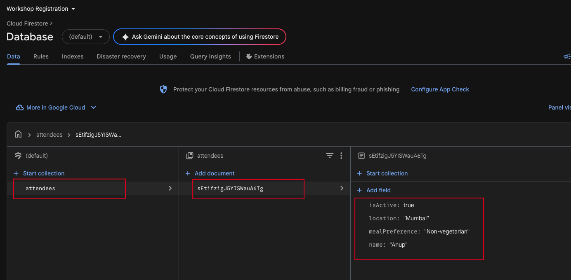This screenshot has height=280, width=571.
Task: Switch to the Rules tab
Action: [x=41, y=56]
